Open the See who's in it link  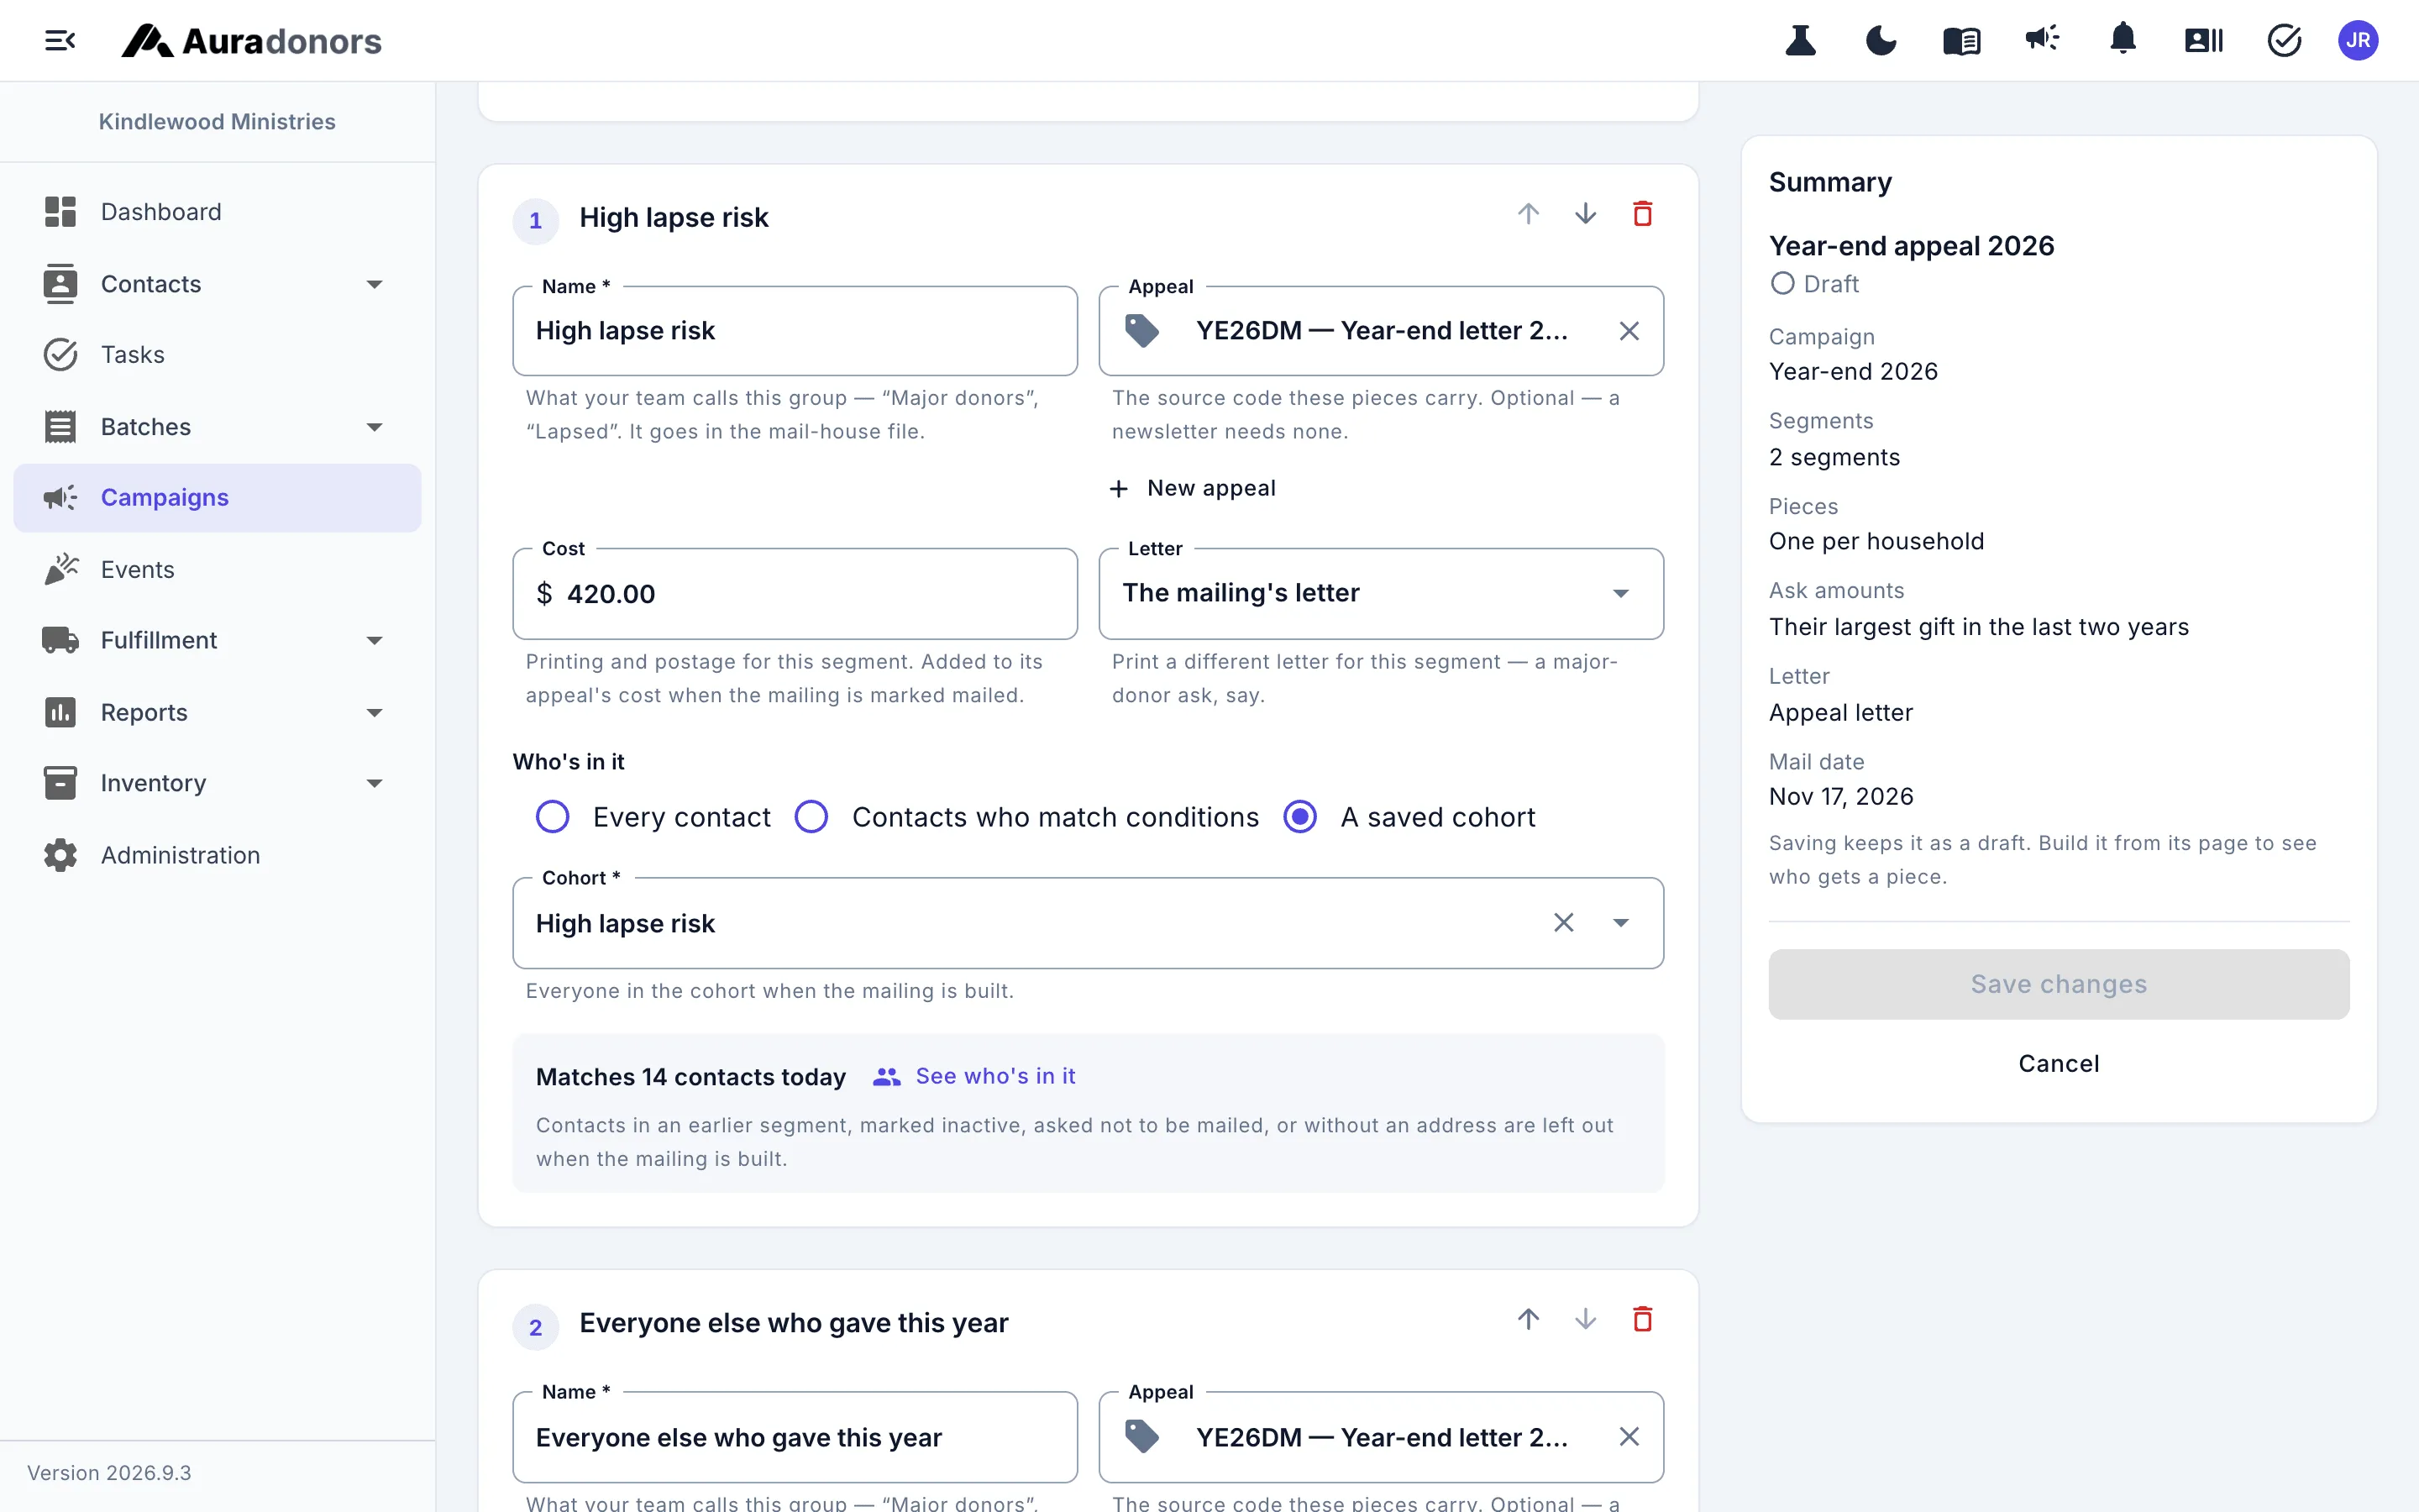974,1076
